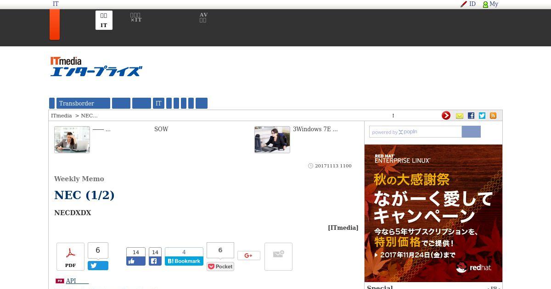Open the API PR link below share buttons

pyautogui.click(x=77, y=281)
